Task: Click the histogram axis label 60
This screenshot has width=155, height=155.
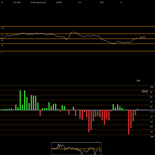Action: 151,97
